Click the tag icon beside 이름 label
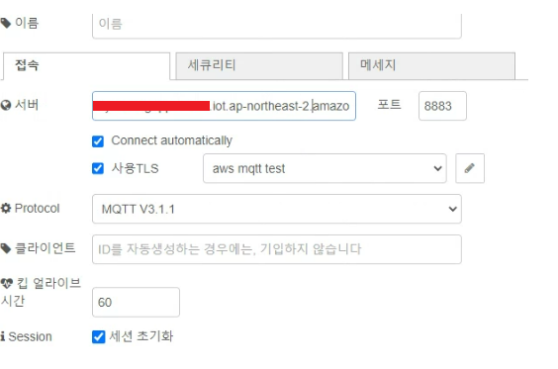 click(5, 24)
